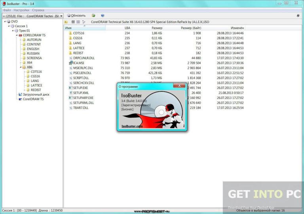
Task: Select the SETUPXML.DLL file name
Action: (x=84, y=103)
